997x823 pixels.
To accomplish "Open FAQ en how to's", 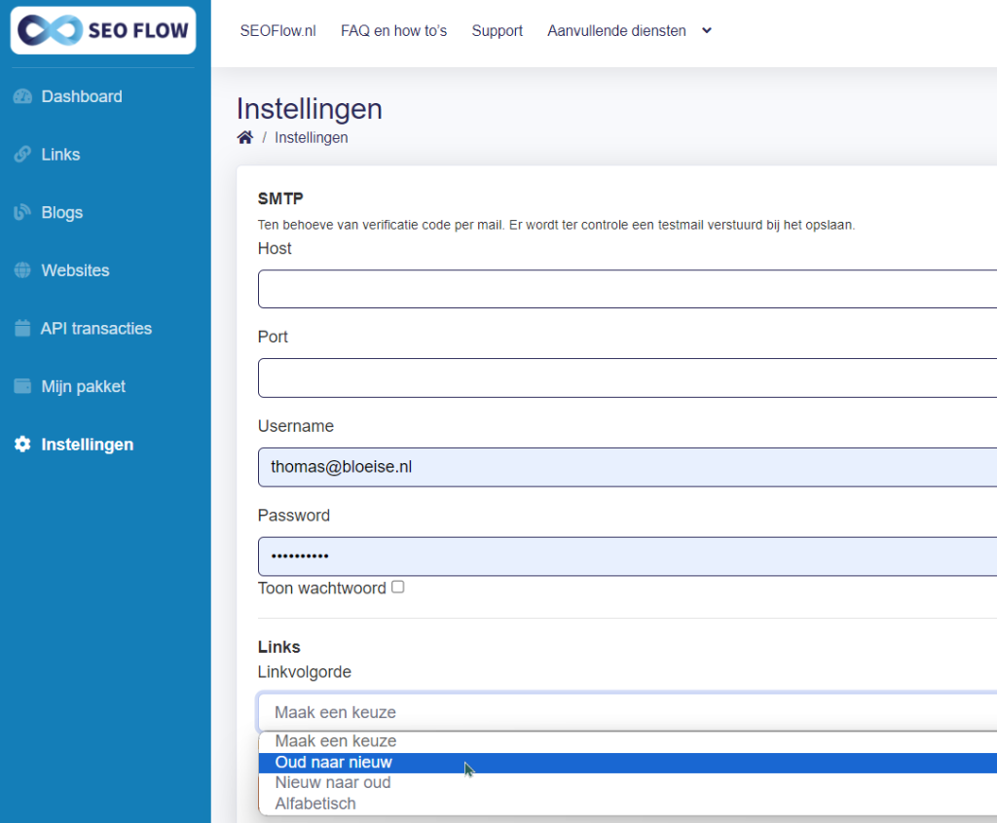I will pos(393,30).
